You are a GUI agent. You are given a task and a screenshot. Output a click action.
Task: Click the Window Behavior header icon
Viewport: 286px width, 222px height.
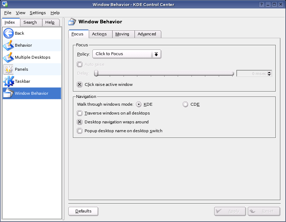(x=72, y=22)
